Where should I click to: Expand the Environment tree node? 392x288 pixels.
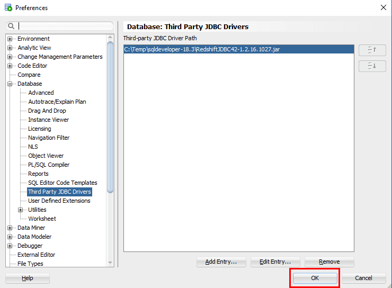(x=10, y=39)
